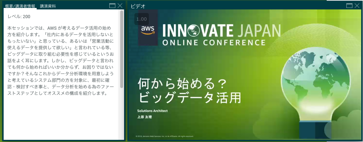Click the 1.00 playback speed badge
Image resolution: width=363 pixels, height=142 pixels.
click(142, 19)
